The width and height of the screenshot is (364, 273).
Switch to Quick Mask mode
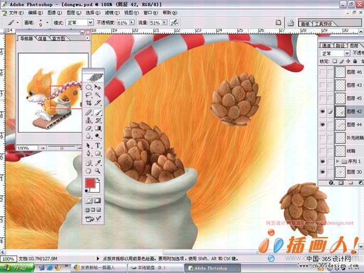pos(98,200)
